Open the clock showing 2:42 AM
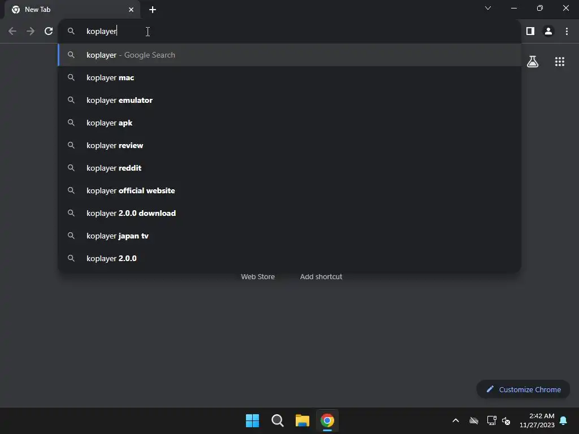 [x=537, y=420]
